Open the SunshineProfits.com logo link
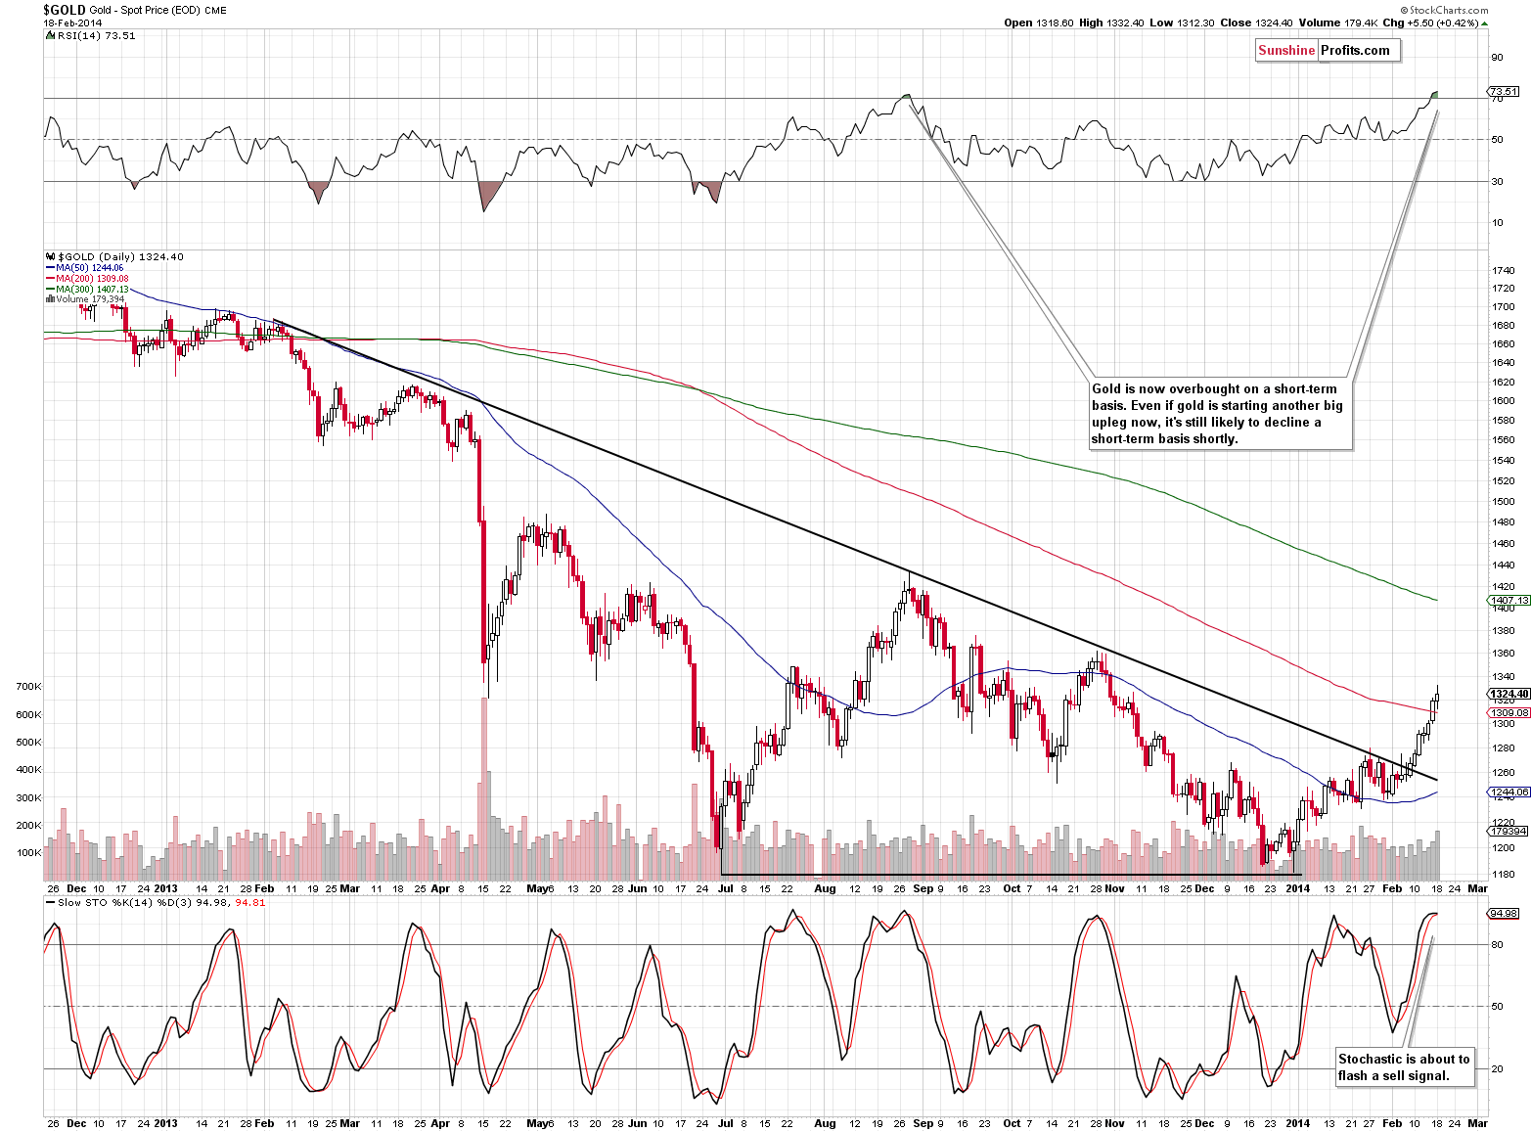This screenshot has width=1531, height=1132. (1328, 51)
